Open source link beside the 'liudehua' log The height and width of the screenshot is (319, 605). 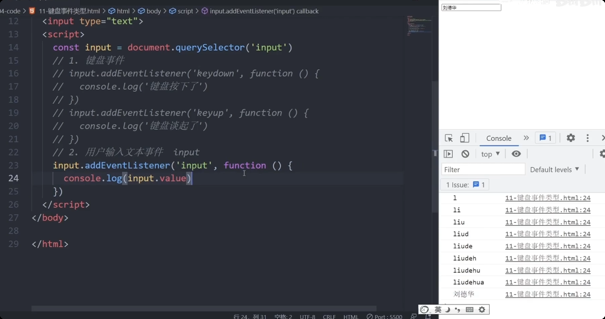click(x=548, y=282)
